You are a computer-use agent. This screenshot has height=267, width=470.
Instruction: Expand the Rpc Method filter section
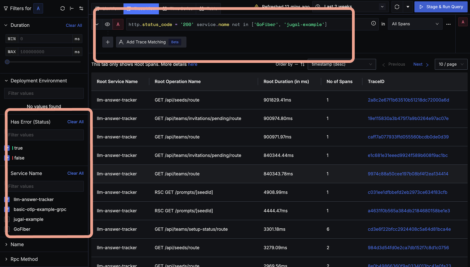(24, 259)
